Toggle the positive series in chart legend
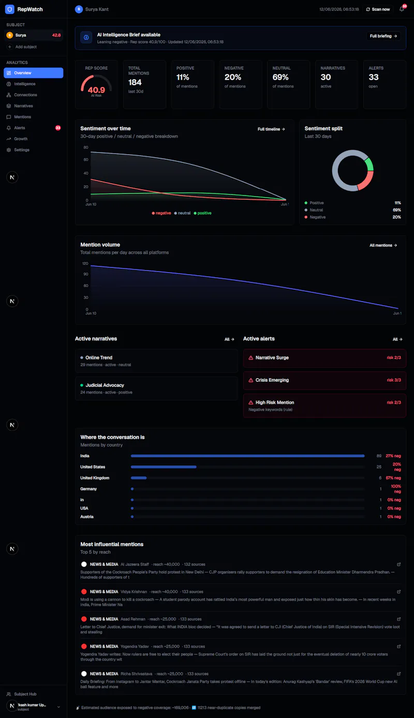The image size is (414, 718). (202, 213)
